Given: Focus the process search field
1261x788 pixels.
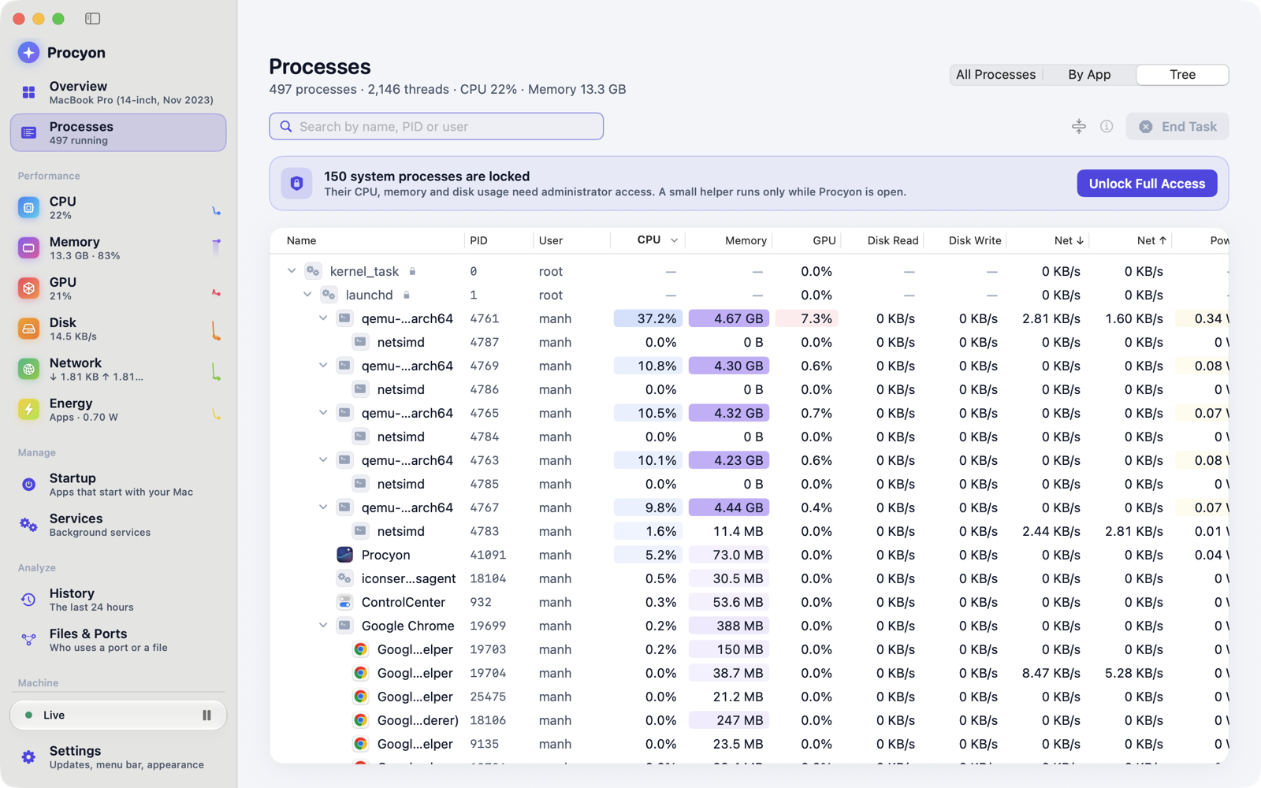Looking at the screenshot, I should click(437, 126).
